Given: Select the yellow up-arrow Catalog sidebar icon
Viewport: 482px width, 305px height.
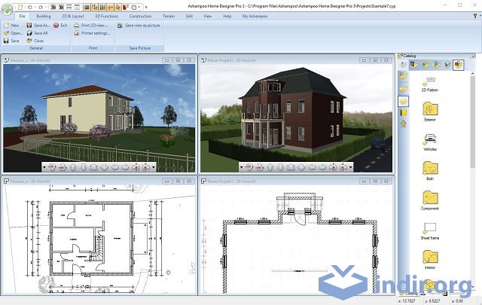Looking at the screenshot, I should pos(404,124).
